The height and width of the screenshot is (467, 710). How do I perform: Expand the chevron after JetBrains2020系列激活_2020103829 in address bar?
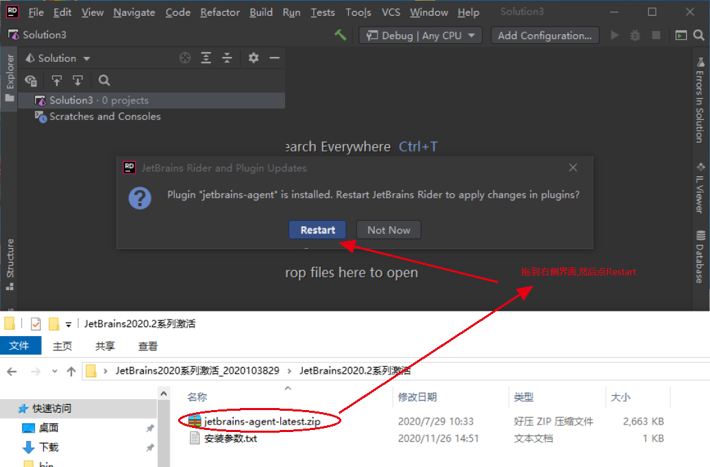[289, 371]
